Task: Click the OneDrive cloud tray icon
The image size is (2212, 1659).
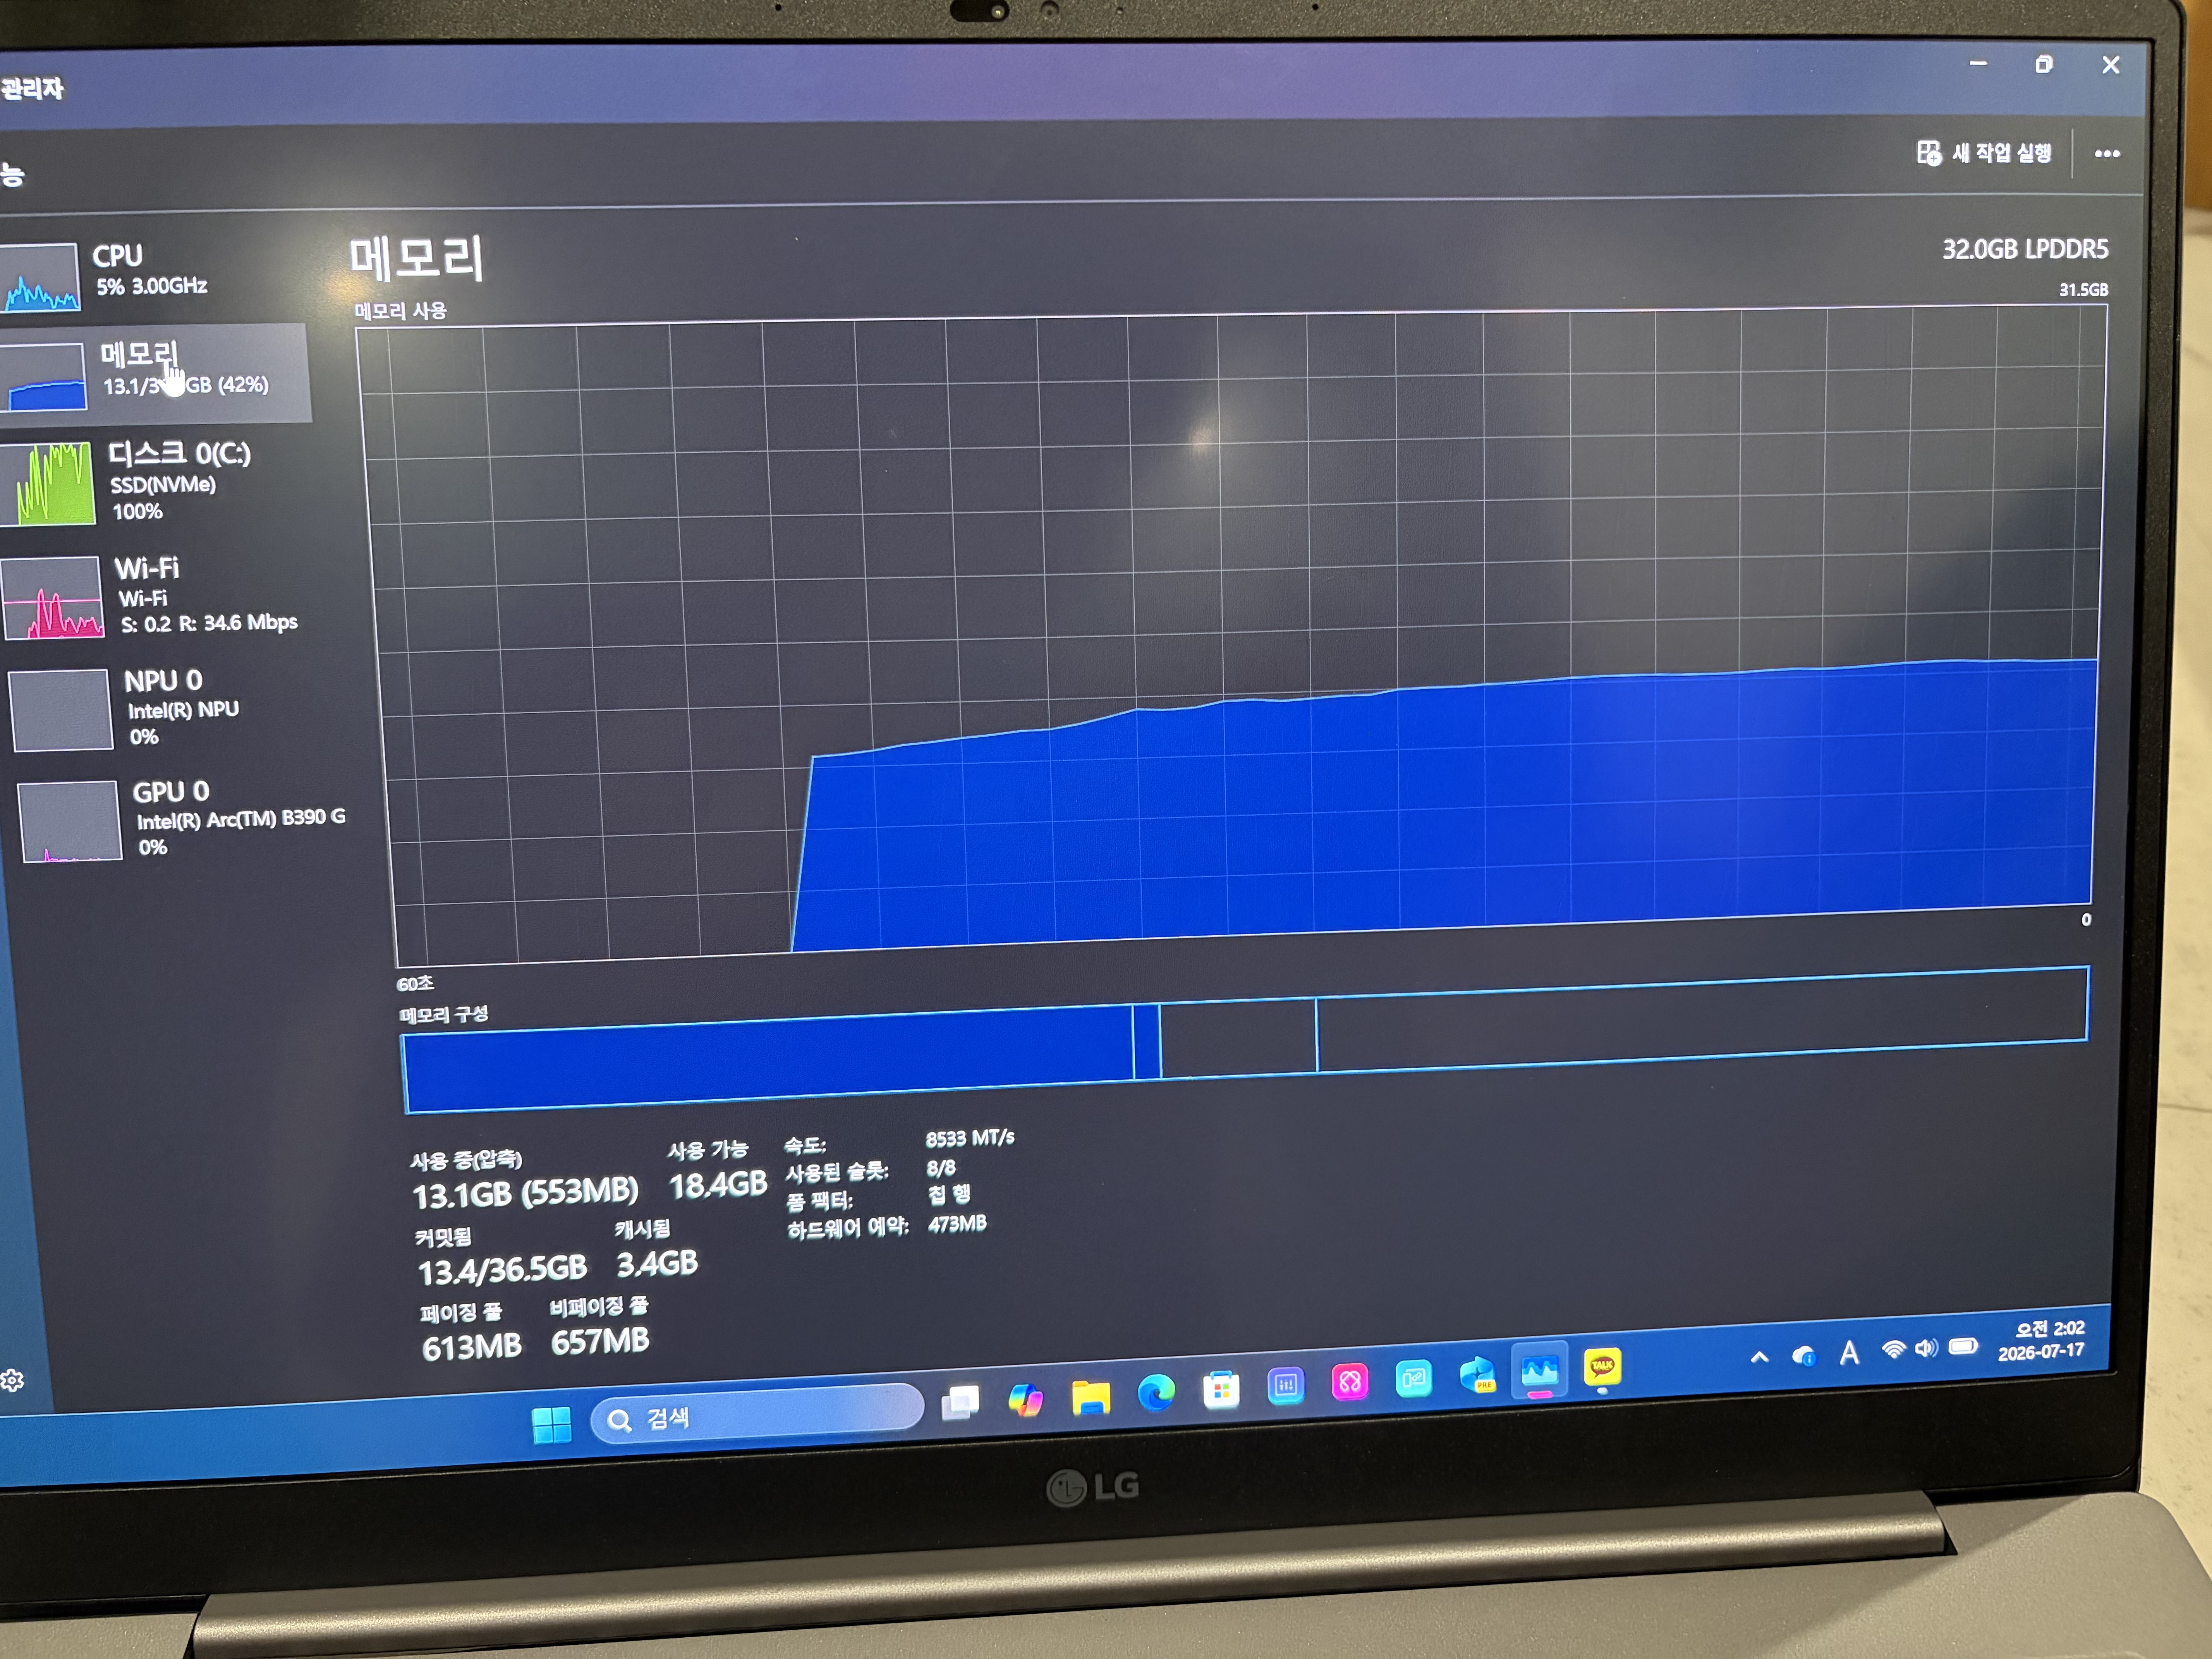Action: (1804, 1356)
